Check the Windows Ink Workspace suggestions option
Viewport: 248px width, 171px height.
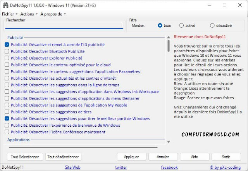(x=7, y=92)
